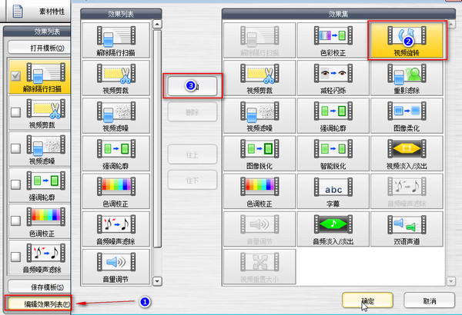
Task: Select the highlighted 视频旋转 effect in 效果集
Action: point(407,40)
